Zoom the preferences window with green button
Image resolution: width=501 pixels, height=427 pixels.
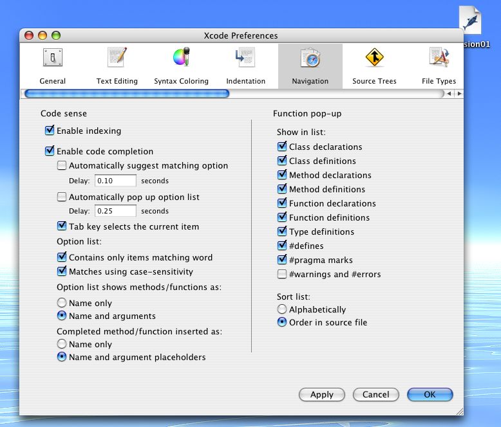[56, 35]
